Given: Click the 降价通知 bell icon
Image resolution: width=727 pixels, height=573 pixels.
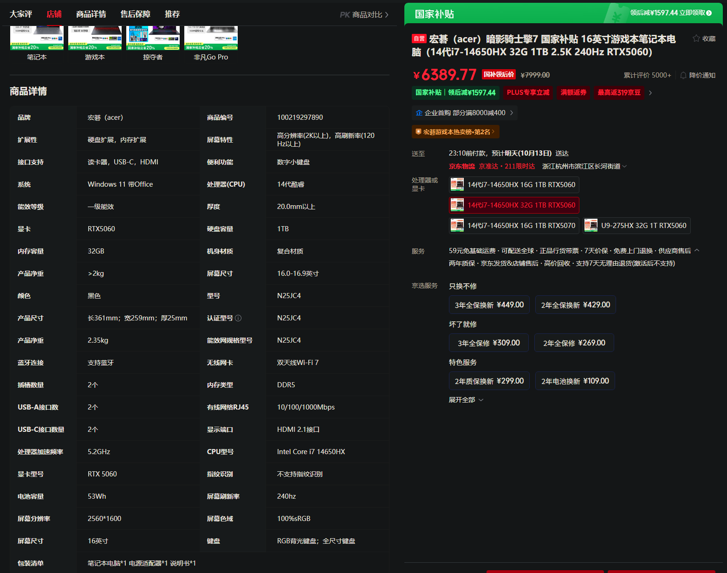Looking at the screenshot, I should click(683, 75).
